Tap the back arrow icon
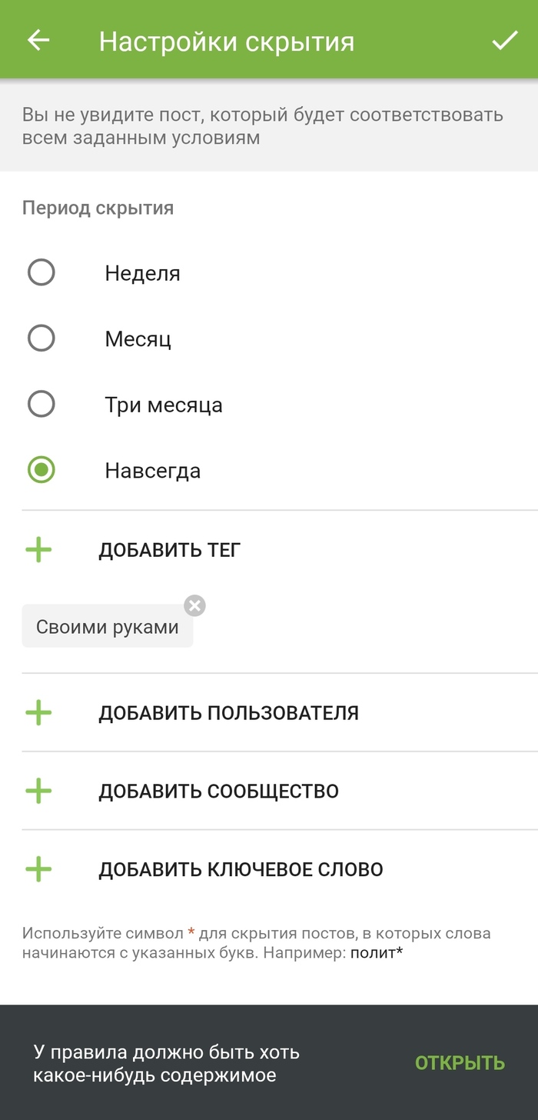This screenshot has width=538, height=1120. pyautogui.click(x=38, y=41)
